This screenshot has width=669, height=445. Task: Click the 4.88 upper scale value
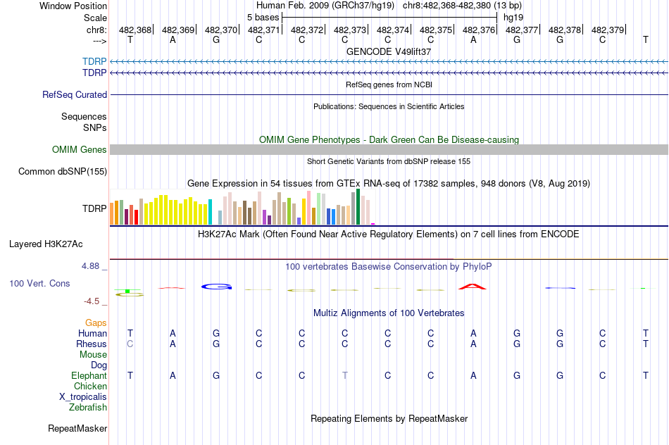90,266
